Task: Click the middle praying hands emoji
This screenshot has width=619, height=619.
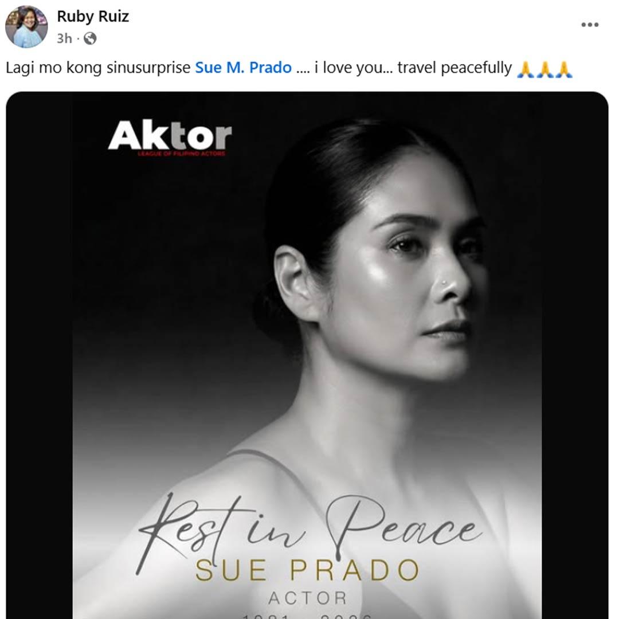Action: (544, 69)
